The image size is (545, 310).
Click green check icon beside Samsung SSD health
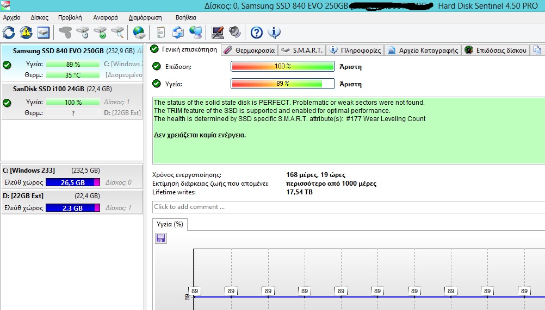pos(7,65)
